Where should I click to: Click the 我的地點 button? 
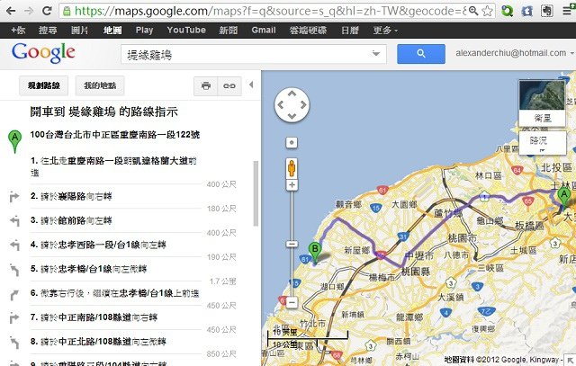pyautogui.click(x=100, y=86)
